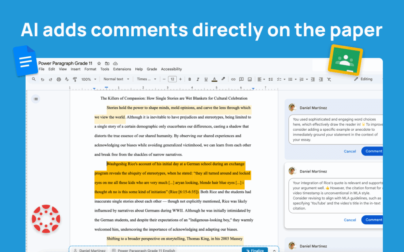404x252 pixels.
Task: Click the insert image icon
Action: [x=250, y=79]
